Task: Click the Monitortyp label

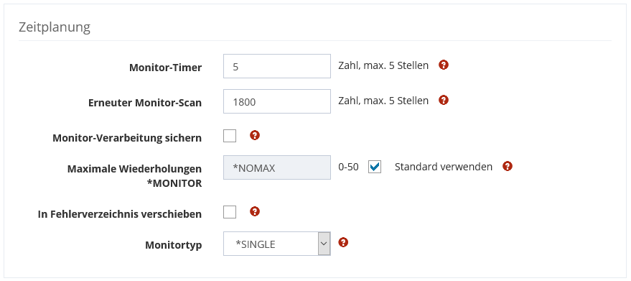Action: (x=174, y=245)
